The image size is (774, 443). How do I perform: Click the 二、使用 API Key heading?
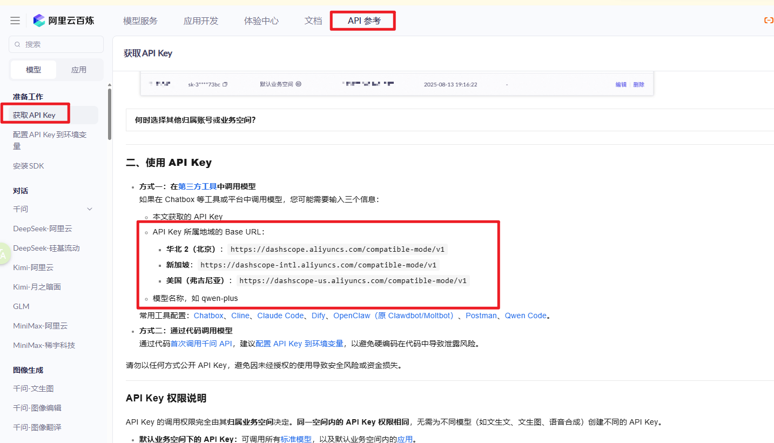[169, 163]
